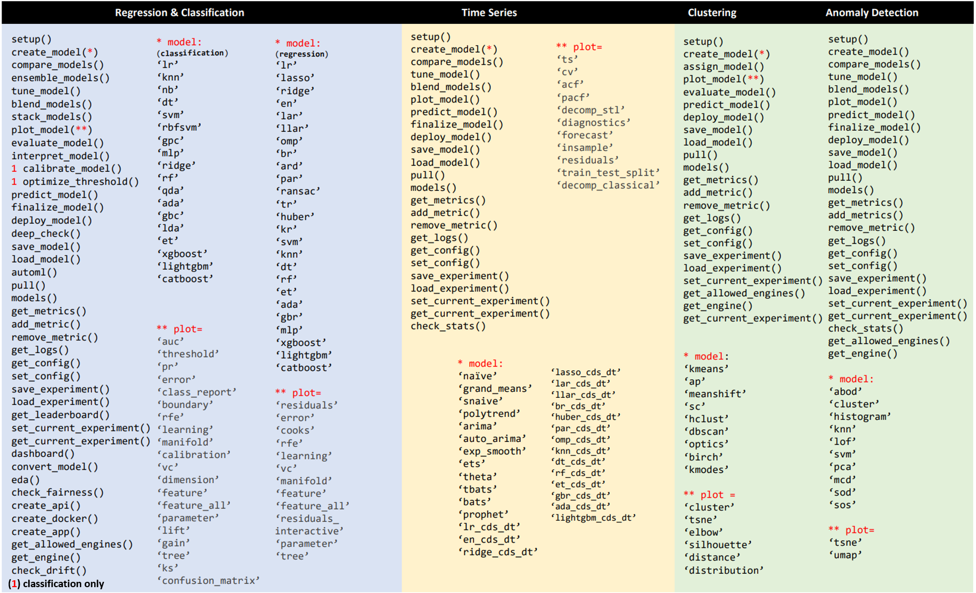Click the dashboard() function

click(x=43, y=454)
